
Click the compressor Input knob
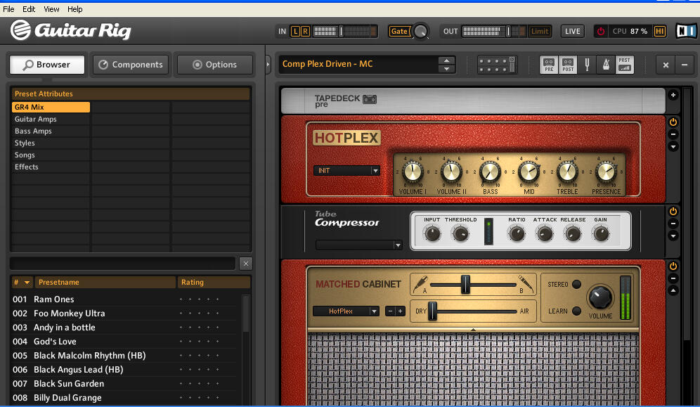coord(432,233)
